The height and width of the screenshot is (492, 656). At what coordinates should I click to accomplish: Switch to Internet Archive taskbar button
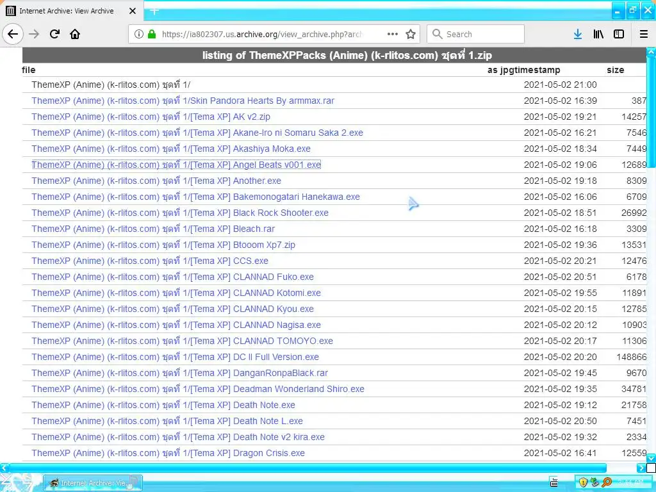point(93,483)
